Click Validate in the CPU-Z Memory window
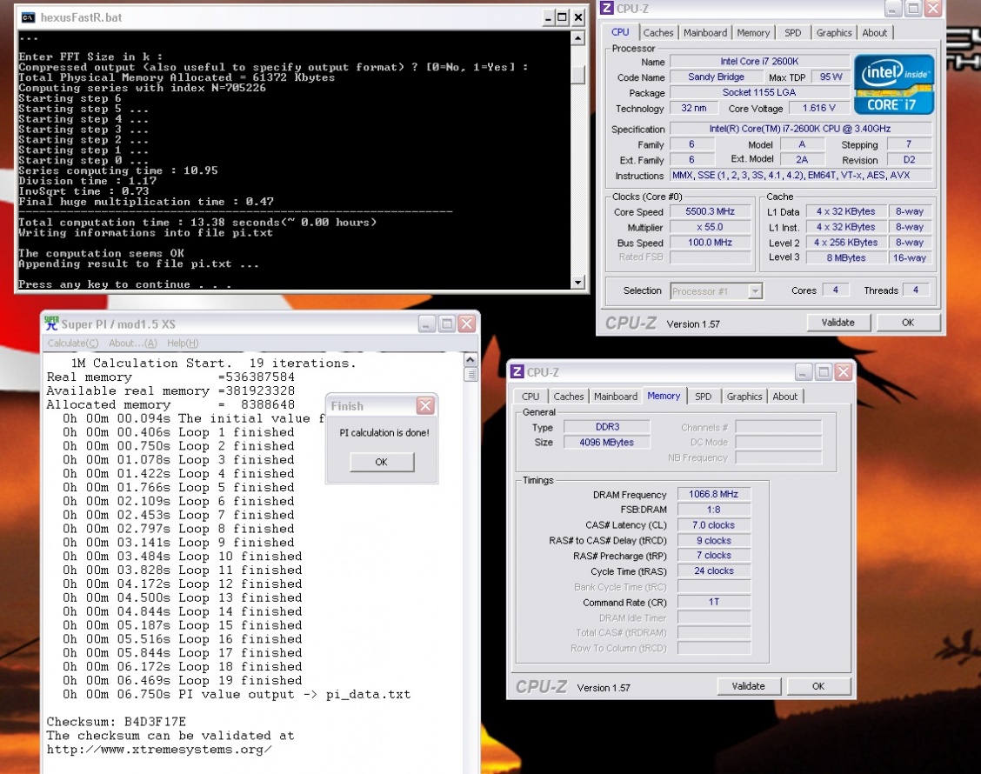 coord(748,686)
